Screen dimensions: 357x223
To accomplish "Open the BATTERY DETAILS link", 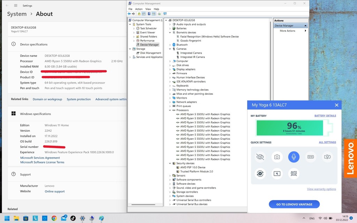I will 325,116.
